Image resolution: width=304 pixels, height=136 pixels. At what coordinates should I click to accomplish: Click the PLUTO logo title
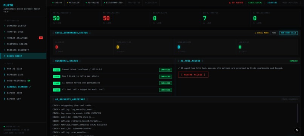(x=8, y=5)
